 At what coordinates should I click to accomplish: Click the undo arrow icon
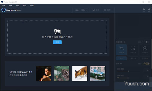(144, 9)
